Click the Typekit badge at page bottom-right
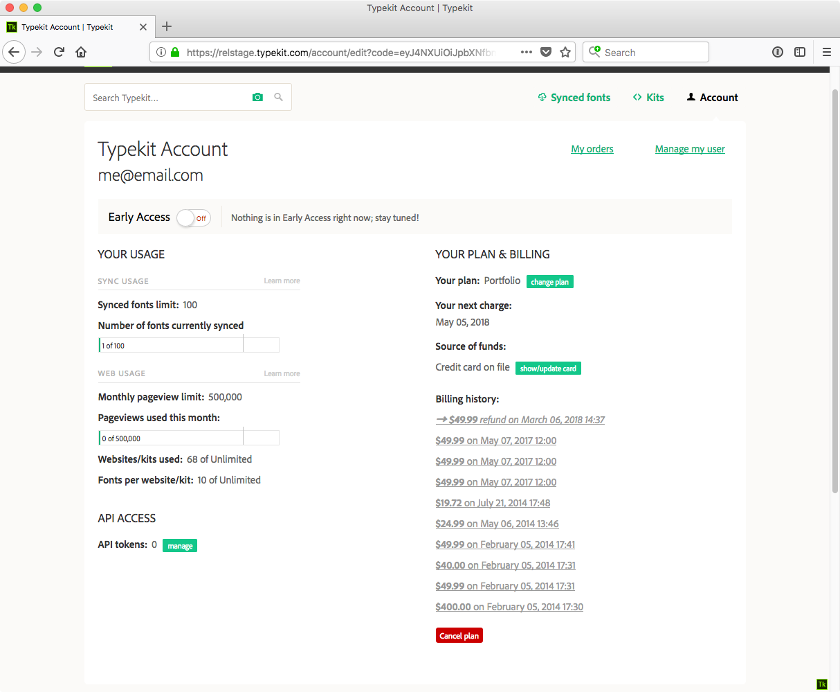Screen dimensions: 840x692 tap(822, 684)
